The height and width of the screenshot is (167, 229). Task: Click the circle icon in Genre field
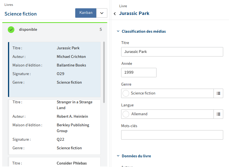126,93
